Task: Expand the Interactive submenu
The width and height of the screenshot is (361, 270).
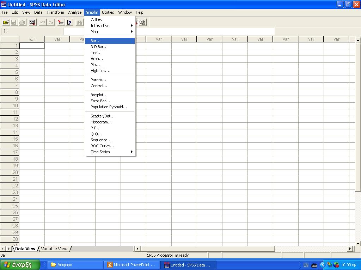Action: pos(110,26)
